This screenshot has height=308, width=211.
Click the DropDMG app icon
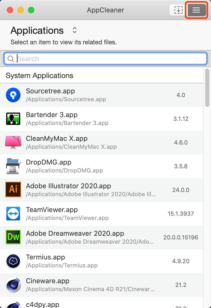[x=13, y=166]
